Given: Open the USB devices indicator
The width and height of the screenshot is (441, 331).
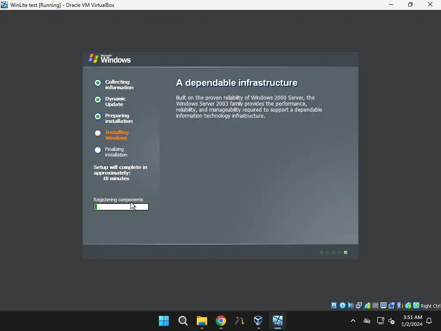Looking at the screenshot, I should [x=367, y=306].
